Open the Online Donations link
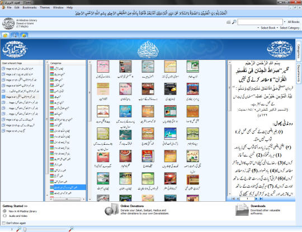Viewport: 302px width, 232px height. click(x=132, y=206)
